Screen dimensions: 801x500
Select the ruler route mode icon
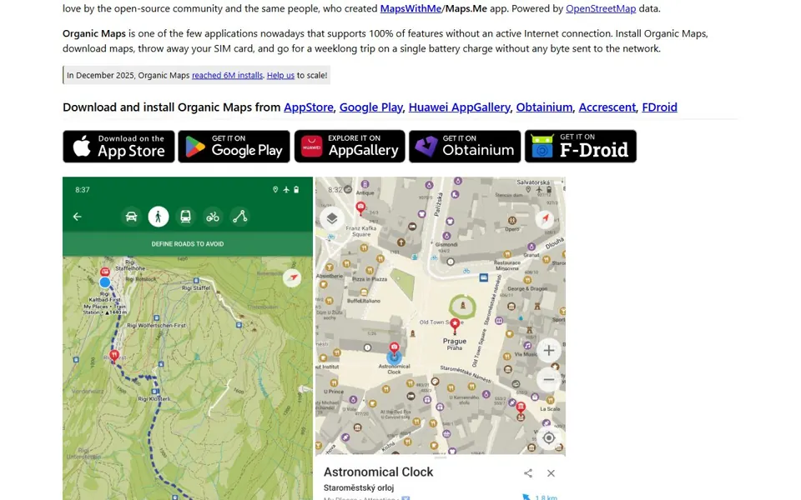[x=240, y=217]
